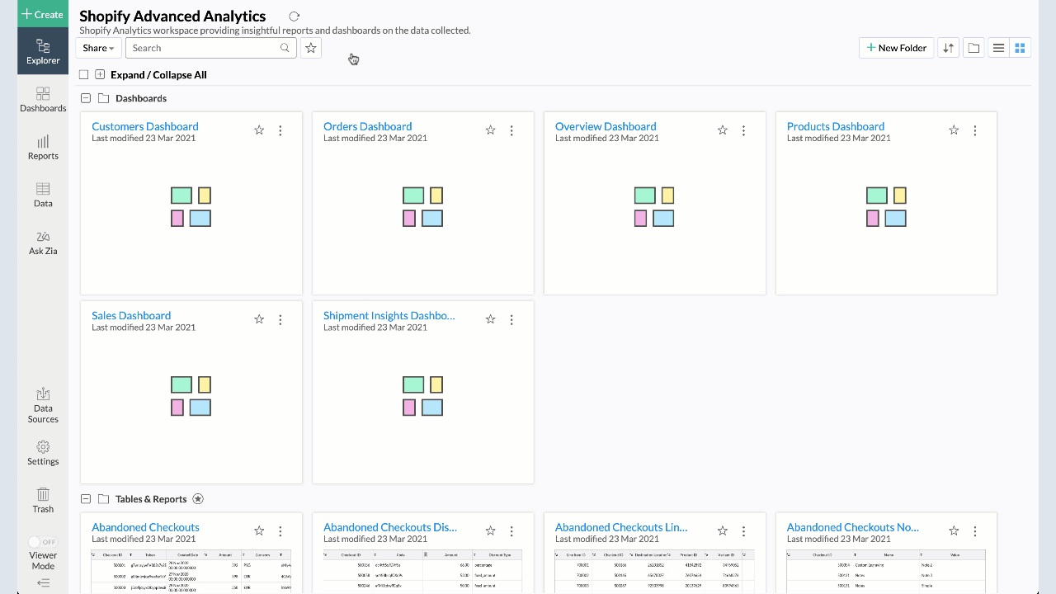Open the Trash in sidebar
Image resolution: width=1056 pixels, height=594 pixels.
[x=43, y=499]
